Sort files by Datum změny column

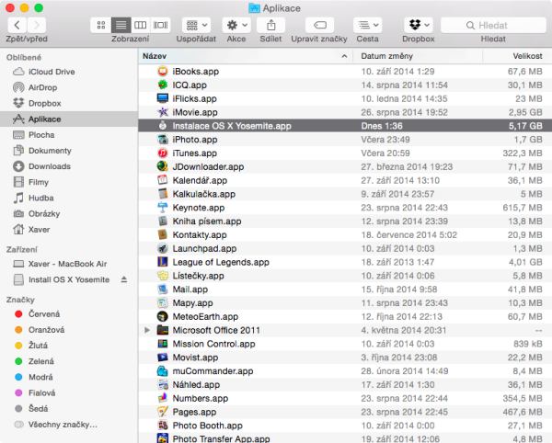pos(386,56)
